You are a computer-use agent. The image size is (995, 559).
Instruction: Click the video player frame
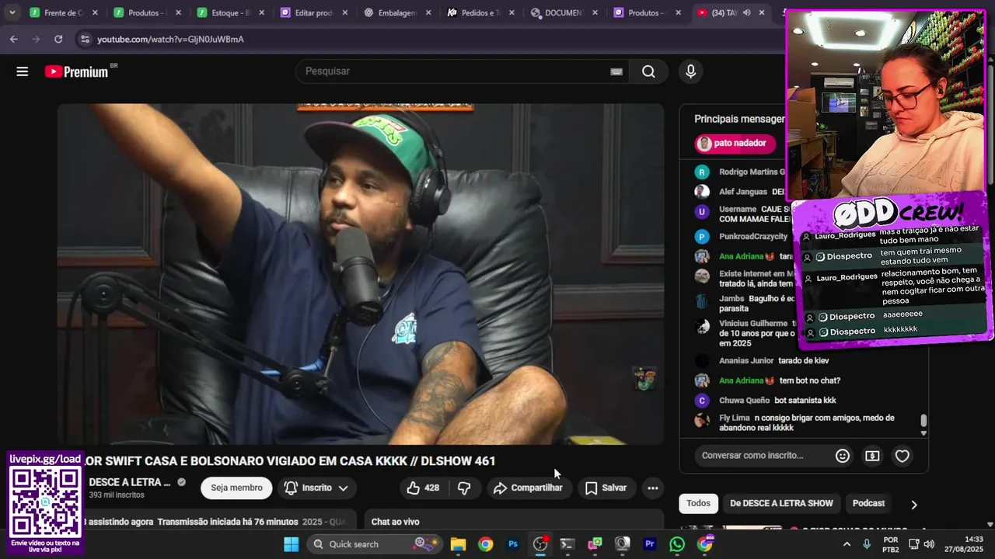361,274
